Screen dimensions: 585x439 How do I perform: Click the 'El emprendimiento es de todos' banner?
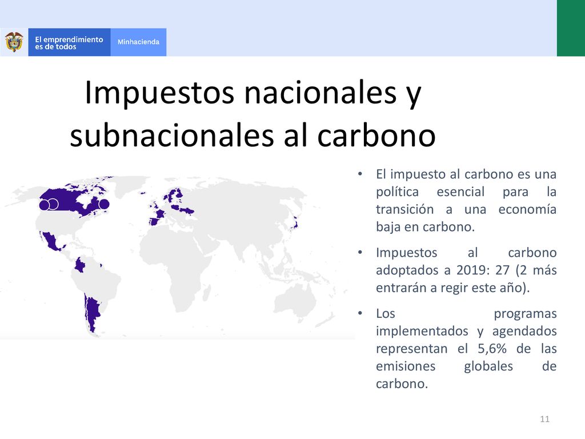coord(69,42)
